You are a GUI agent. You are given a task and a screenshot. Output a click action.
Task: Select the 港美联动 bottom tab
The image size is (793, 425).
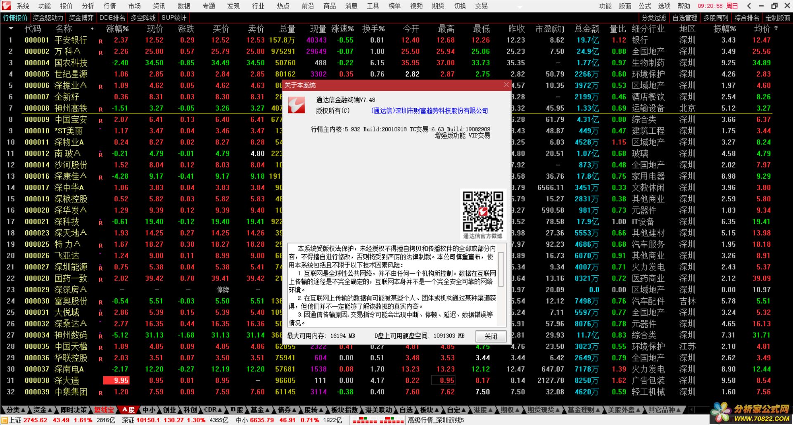click(x=378, y=410)
